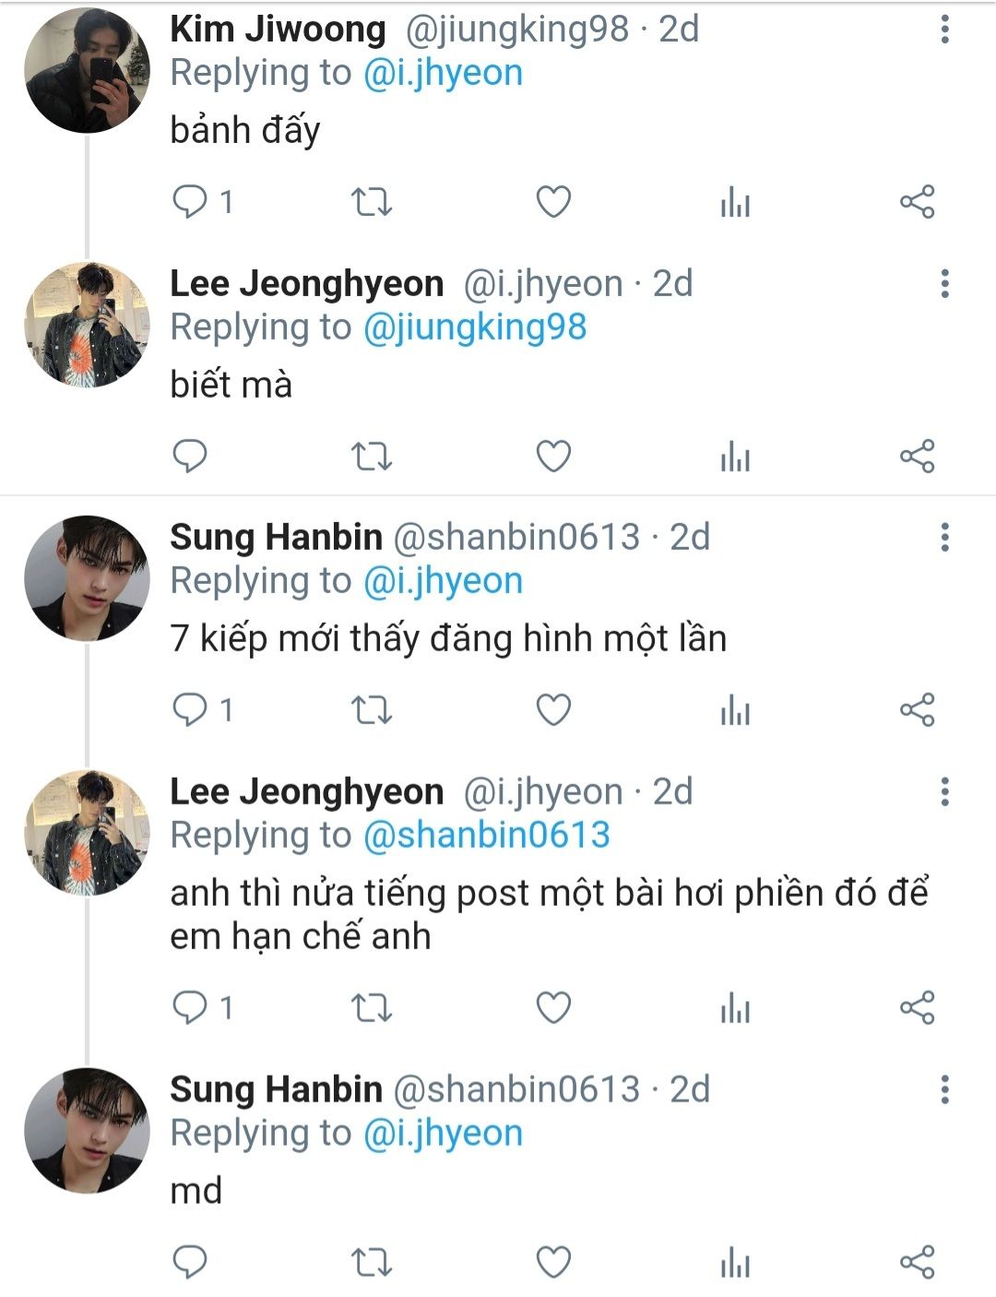Share Sung Hanbin's "md" tweet
996x1297 pixels.
(x=917, y=1261)
